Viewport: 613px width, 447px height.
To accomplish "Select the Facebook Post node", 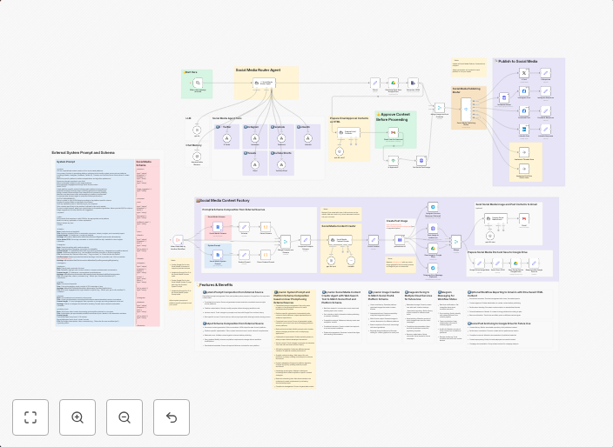I will [x=524, y=110].
